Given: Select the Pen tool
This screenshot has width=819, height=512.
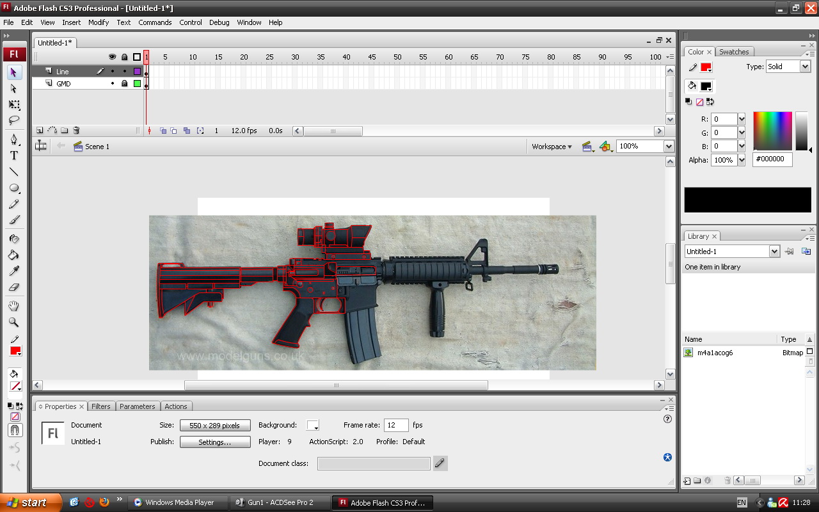Looking at the screenshot, I should pyautogui.click(x=13, y=139).
